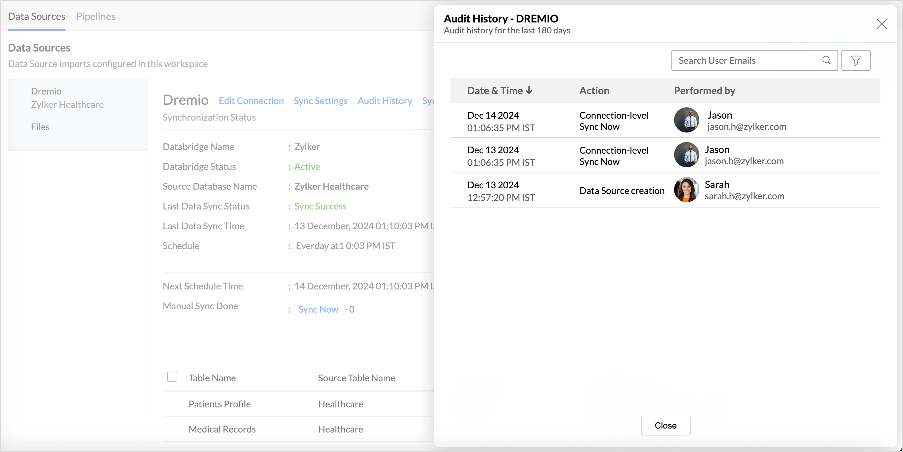Click the filter funnel icon

coord(856,60)
